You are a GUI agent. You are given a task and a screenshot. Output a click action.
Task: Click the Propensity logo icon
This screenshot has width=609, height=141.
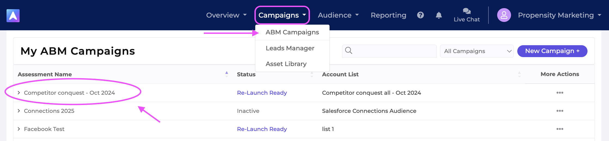tap(13, 15)
